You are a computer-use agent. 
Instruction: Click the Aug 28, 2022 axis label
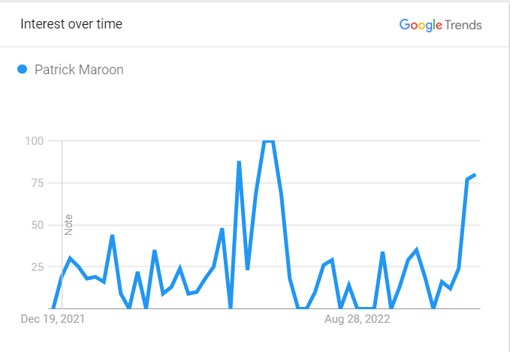coord(357,319)
